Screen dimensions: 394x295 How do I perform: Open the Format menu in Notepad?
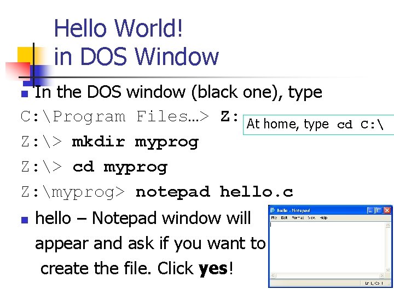pyautogui.click(x=298, y=217)
